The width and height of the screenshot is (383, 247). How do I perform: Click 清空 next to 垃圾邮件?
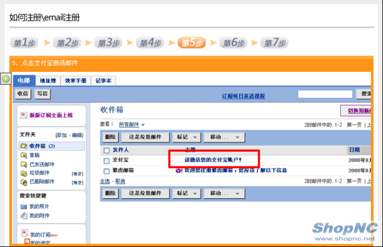point(78,174)
